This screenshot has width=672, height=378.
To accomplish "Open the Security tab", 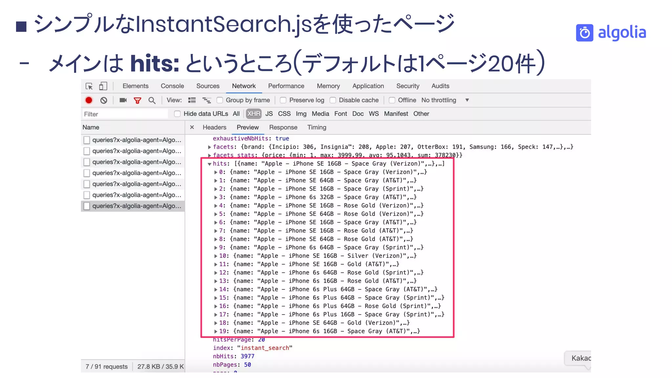I will tap(408, 86).
